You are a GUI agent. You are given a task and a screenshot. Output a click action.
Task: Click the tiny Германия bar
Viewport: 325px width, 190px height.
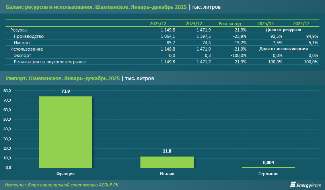coord(268,167)
